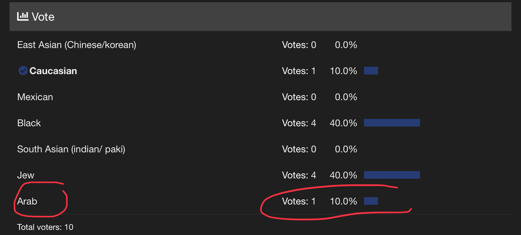Click Votes: 1 count for Arab
The width and height of the screenshot is (521, 235).
pos(299,201)
